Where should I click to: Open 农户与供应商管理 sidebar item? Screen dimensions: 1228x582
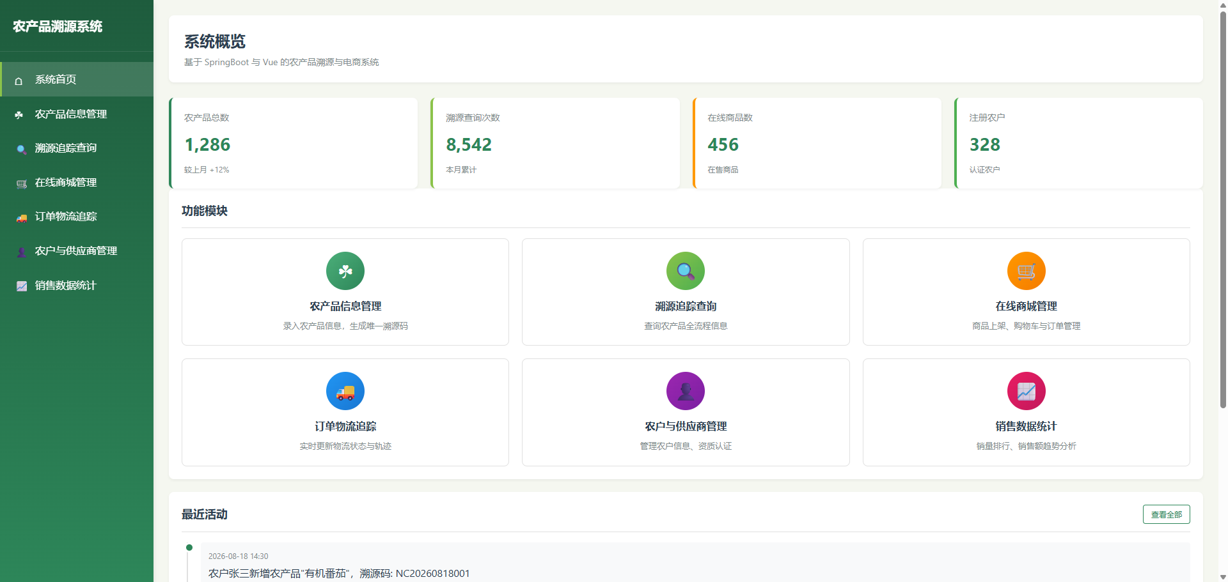pyautogui.click(x=77, y=251)
